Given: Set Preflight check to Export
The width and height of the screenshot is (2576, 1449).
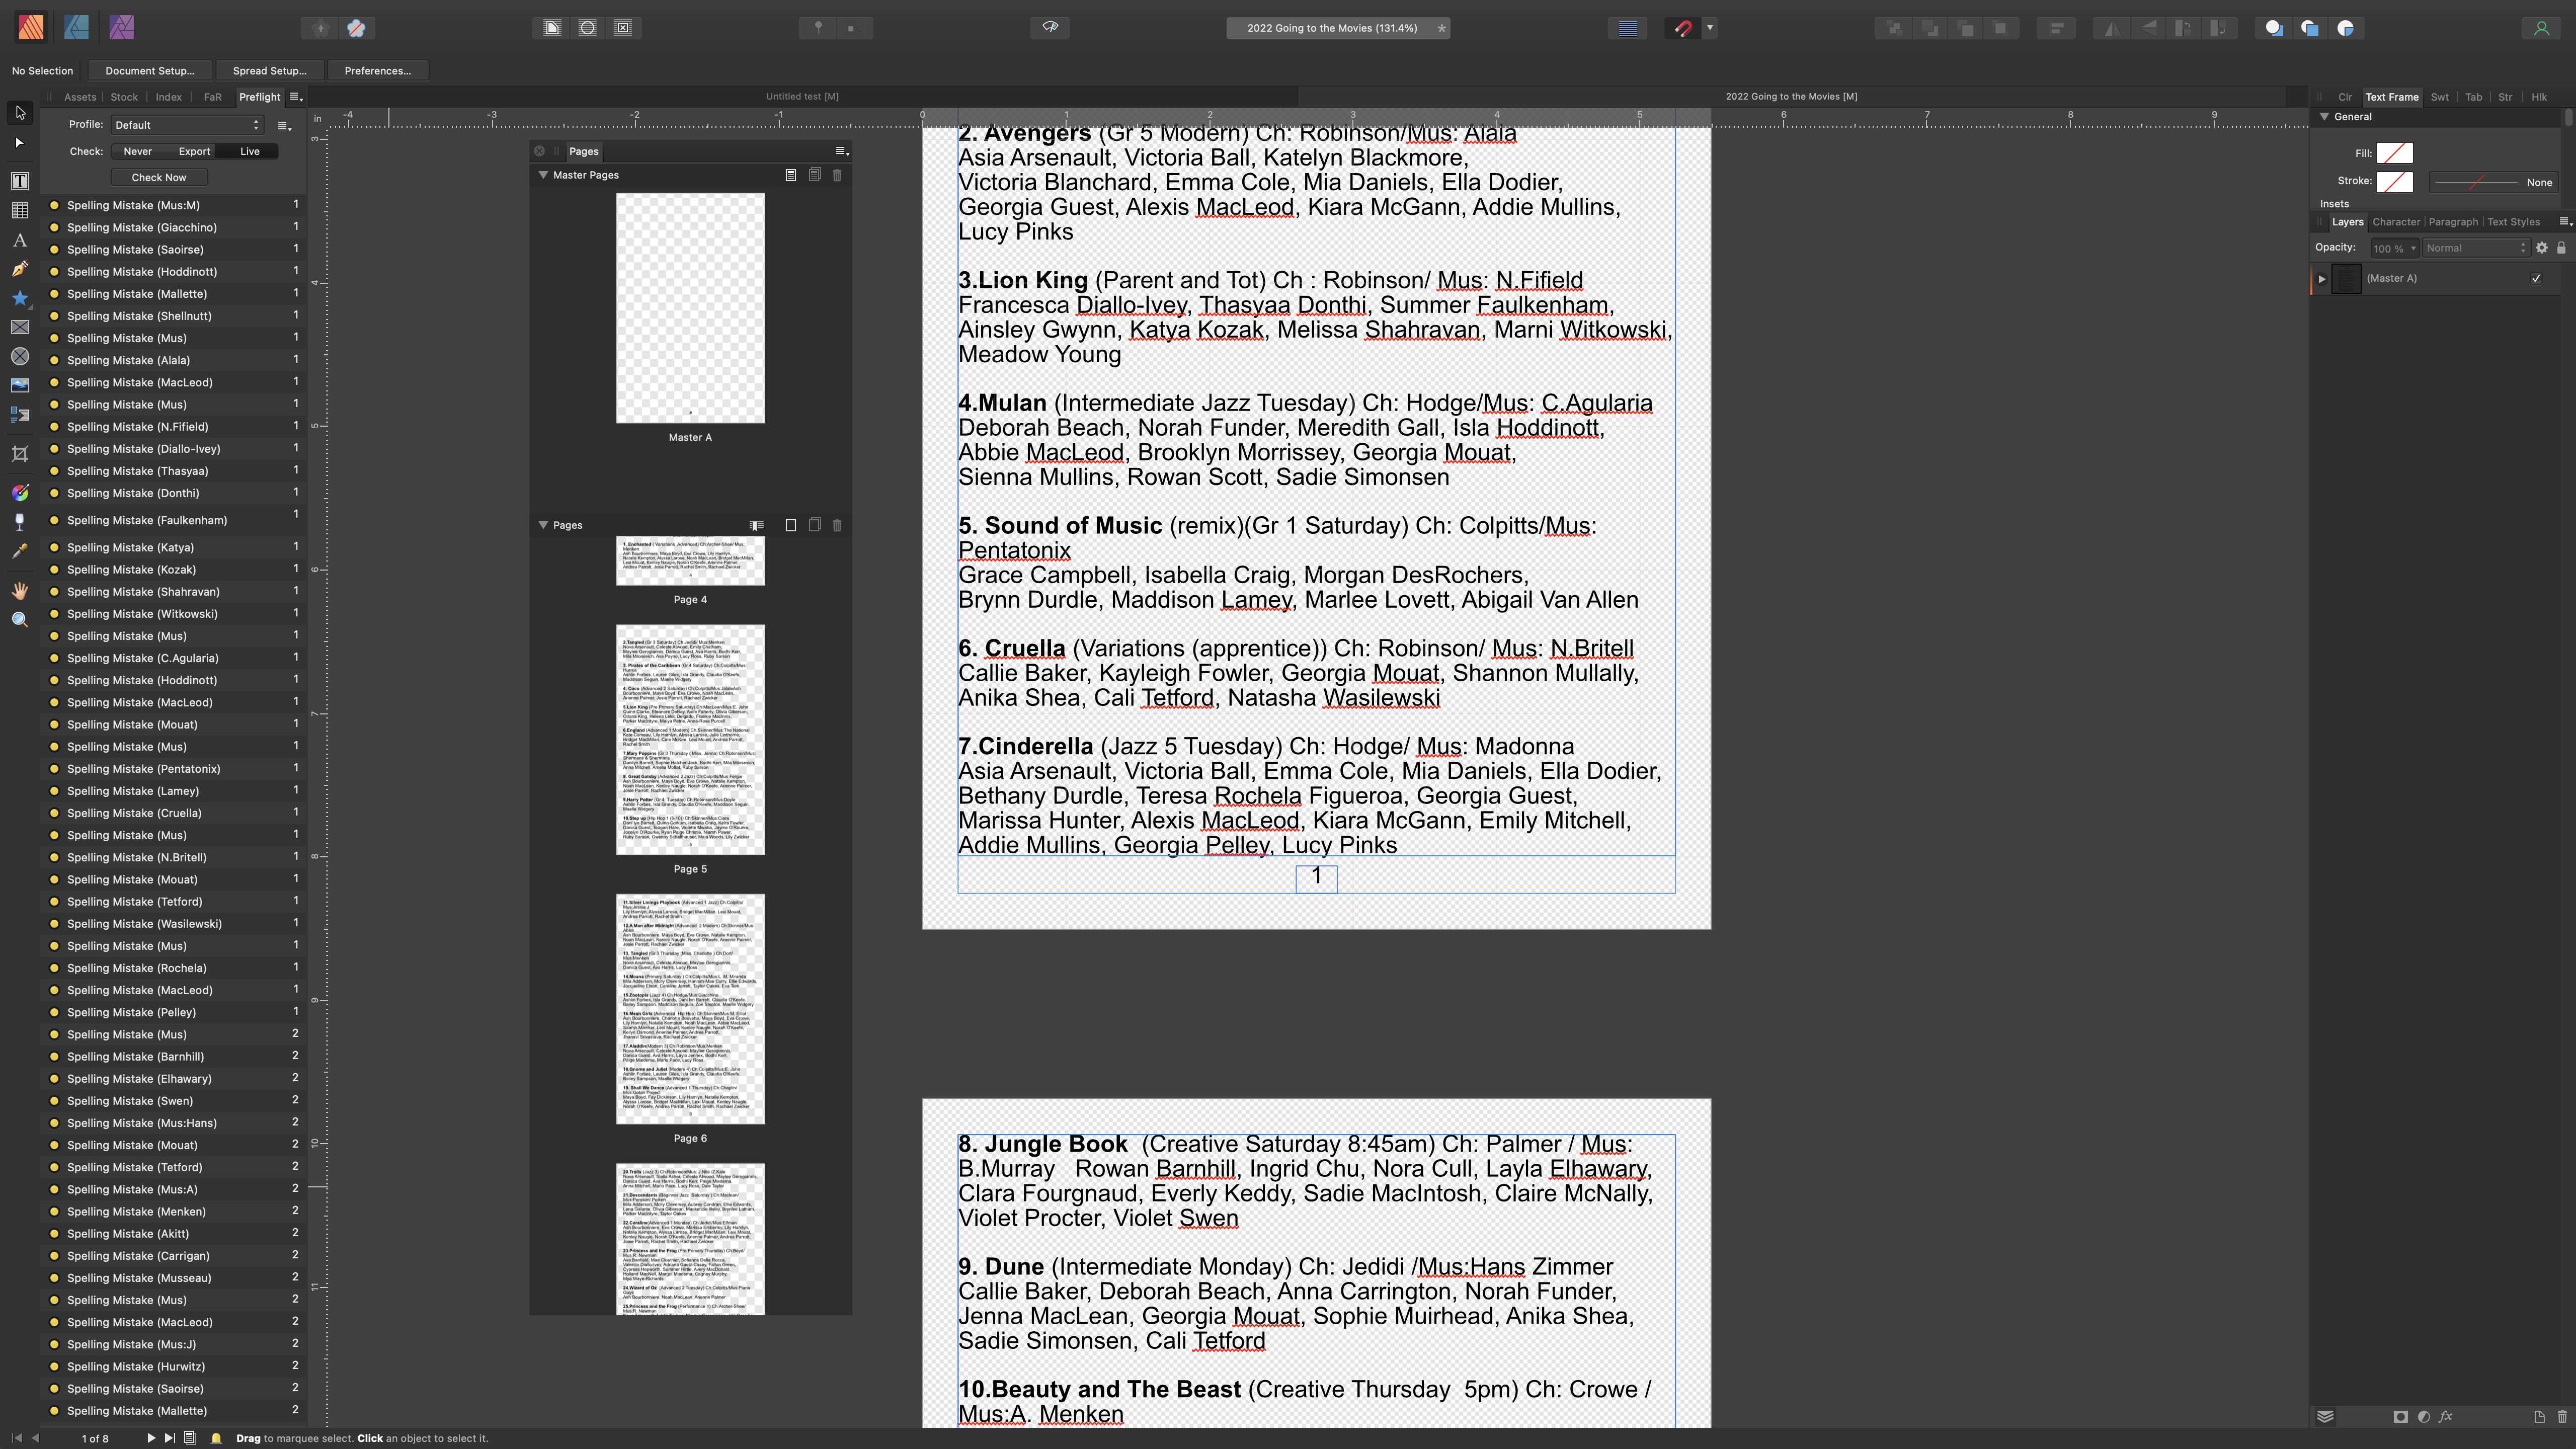Looking at the screenshot, I should pos(194,151).
